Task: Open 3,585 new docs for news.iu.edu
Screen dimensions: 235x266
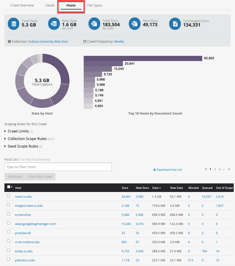Action: (139, 196)
